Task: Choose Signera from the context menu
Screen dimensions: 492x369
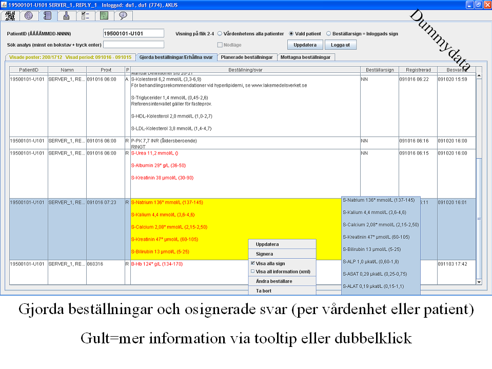Action: pos(282,254)
